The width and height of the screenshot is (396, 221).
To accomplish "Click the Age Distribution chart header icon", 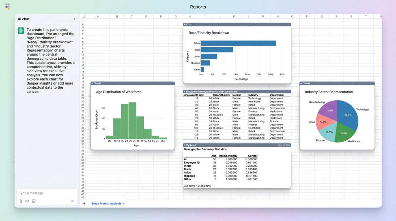I will (x=92, y=83).
